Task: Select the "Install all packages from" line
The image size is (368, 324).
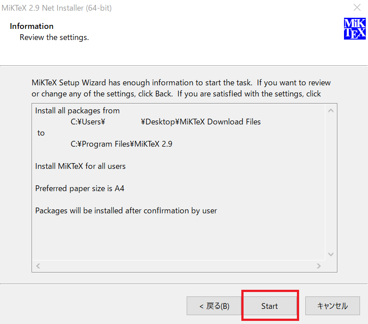Action: click(x=77, y=111)
